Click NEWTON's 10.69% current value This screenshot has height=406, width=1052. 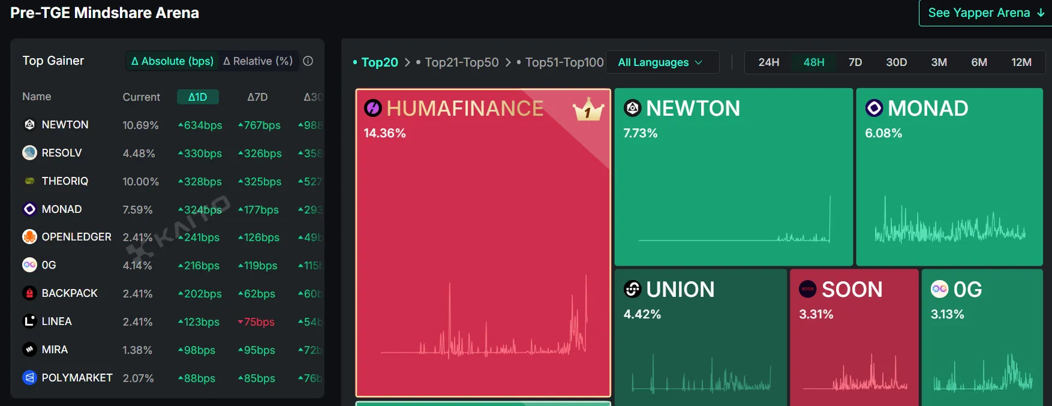pos(140,125)
